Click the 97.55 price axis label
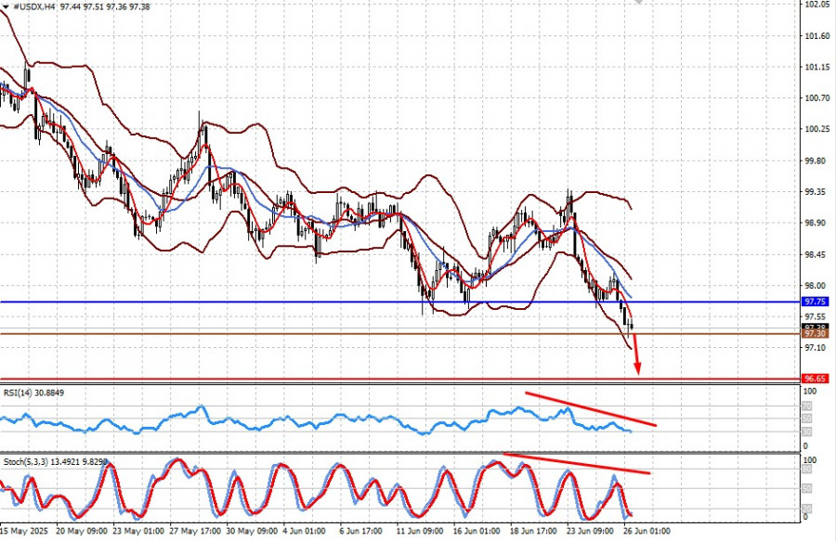The image size is (836, 541). (816, 316)
